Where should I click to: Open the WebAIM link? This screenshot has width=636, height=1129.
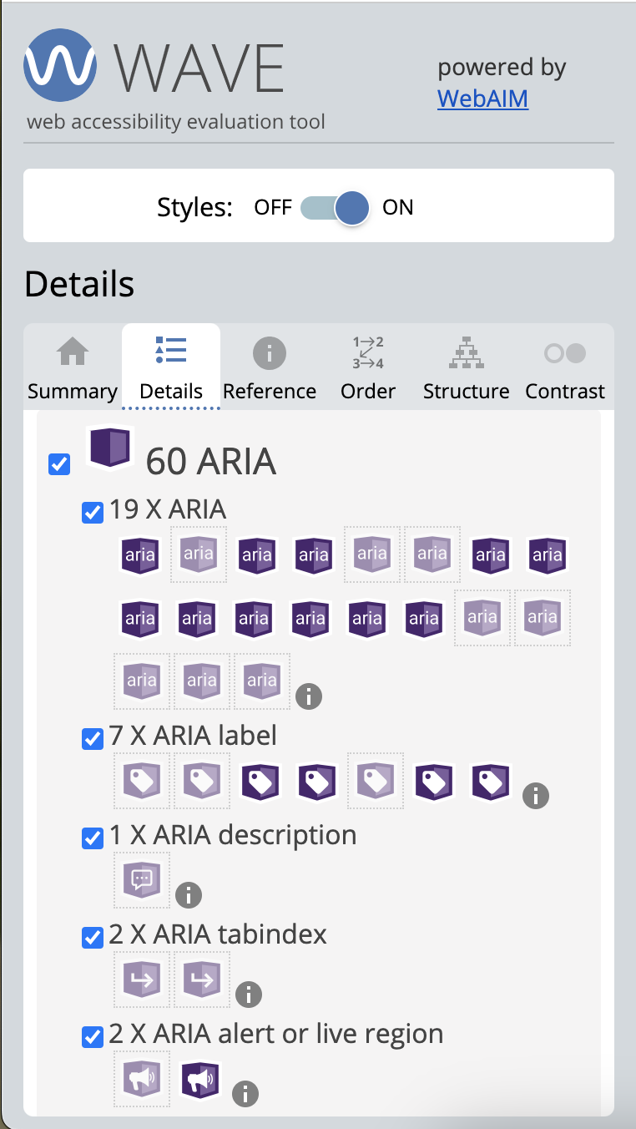click(x=482, y=99)
